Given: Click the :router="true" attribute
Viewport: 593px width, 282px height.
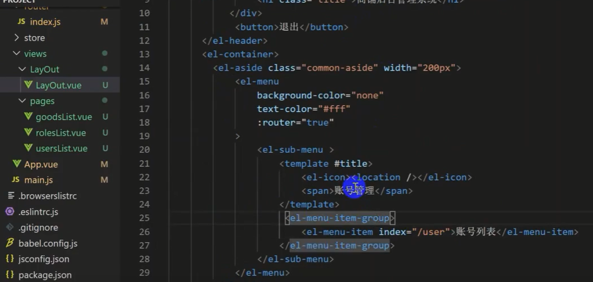Looking at the screenshot, I should point(296,123).
